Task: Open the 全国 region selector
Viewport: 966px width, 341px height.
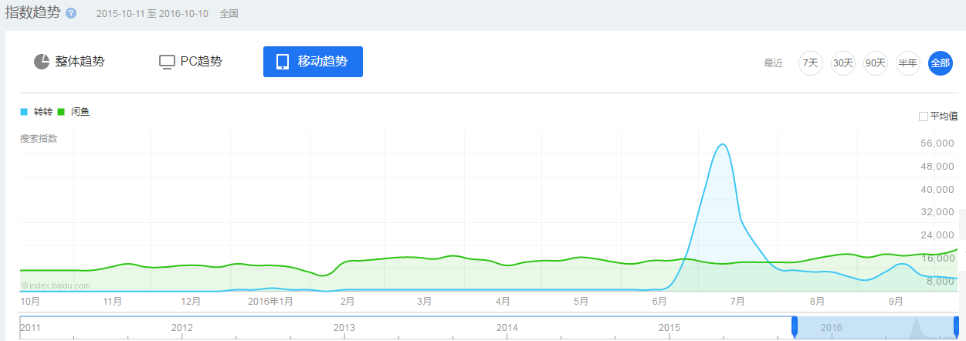Action: point(229,14)
